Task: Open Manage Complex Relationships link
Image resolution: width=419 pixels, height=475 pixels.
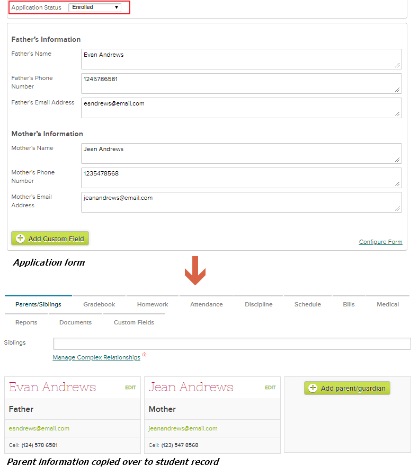Action: pos(96,358)
